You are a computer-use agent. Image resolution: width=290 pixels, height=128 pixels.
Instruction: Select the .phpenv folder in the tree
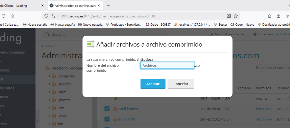(64, 100)
